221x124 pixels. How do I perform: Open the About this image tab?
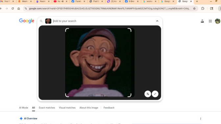89,108
